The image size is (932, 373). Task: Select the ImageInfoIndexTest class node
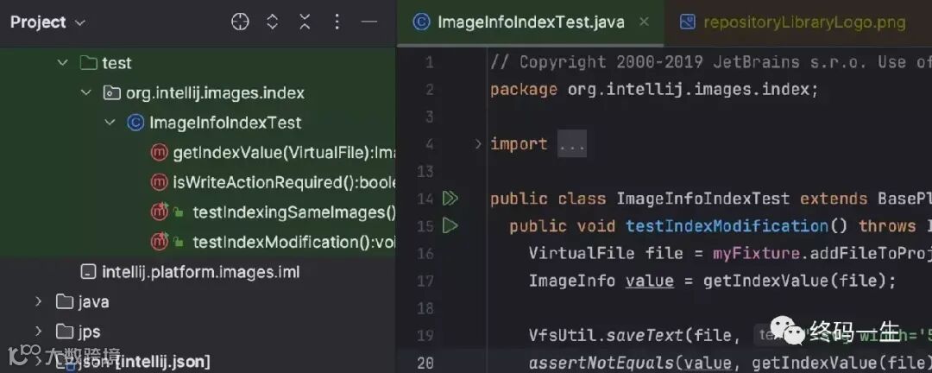click(x=225, y=123)
